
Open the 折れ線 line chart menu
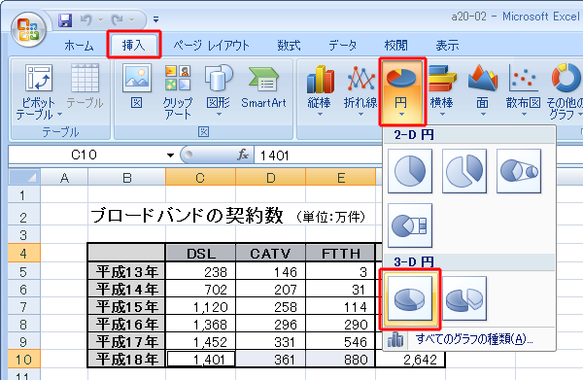[x=360, y=91]
